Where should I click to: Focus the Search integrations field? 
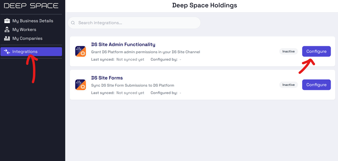134,23
